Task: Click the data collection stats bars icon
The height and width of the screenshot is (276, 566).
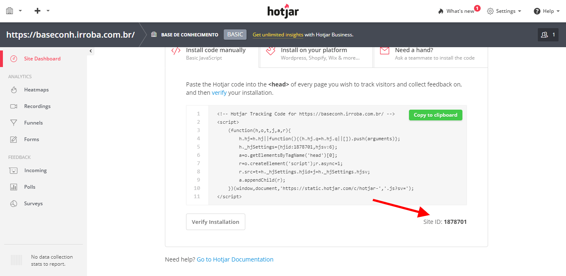Action: [x=16, y=260]
